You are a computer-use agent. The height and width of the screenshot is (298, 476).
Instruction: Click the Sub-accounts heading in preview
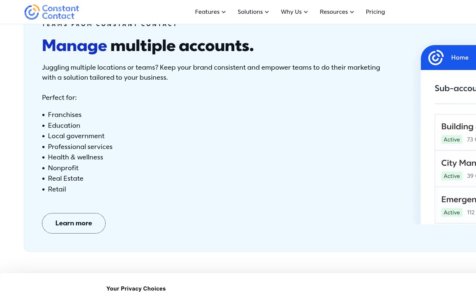455,88
